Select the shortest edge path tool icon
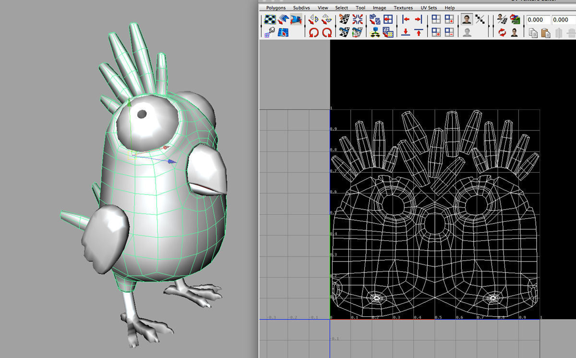Viewport: 576px width, 358px height. pyautogui.click(x=283, y=32)
